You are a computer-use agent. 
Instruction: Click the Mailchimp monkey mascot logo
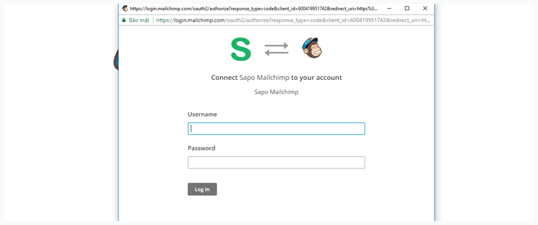click(312, 48)
